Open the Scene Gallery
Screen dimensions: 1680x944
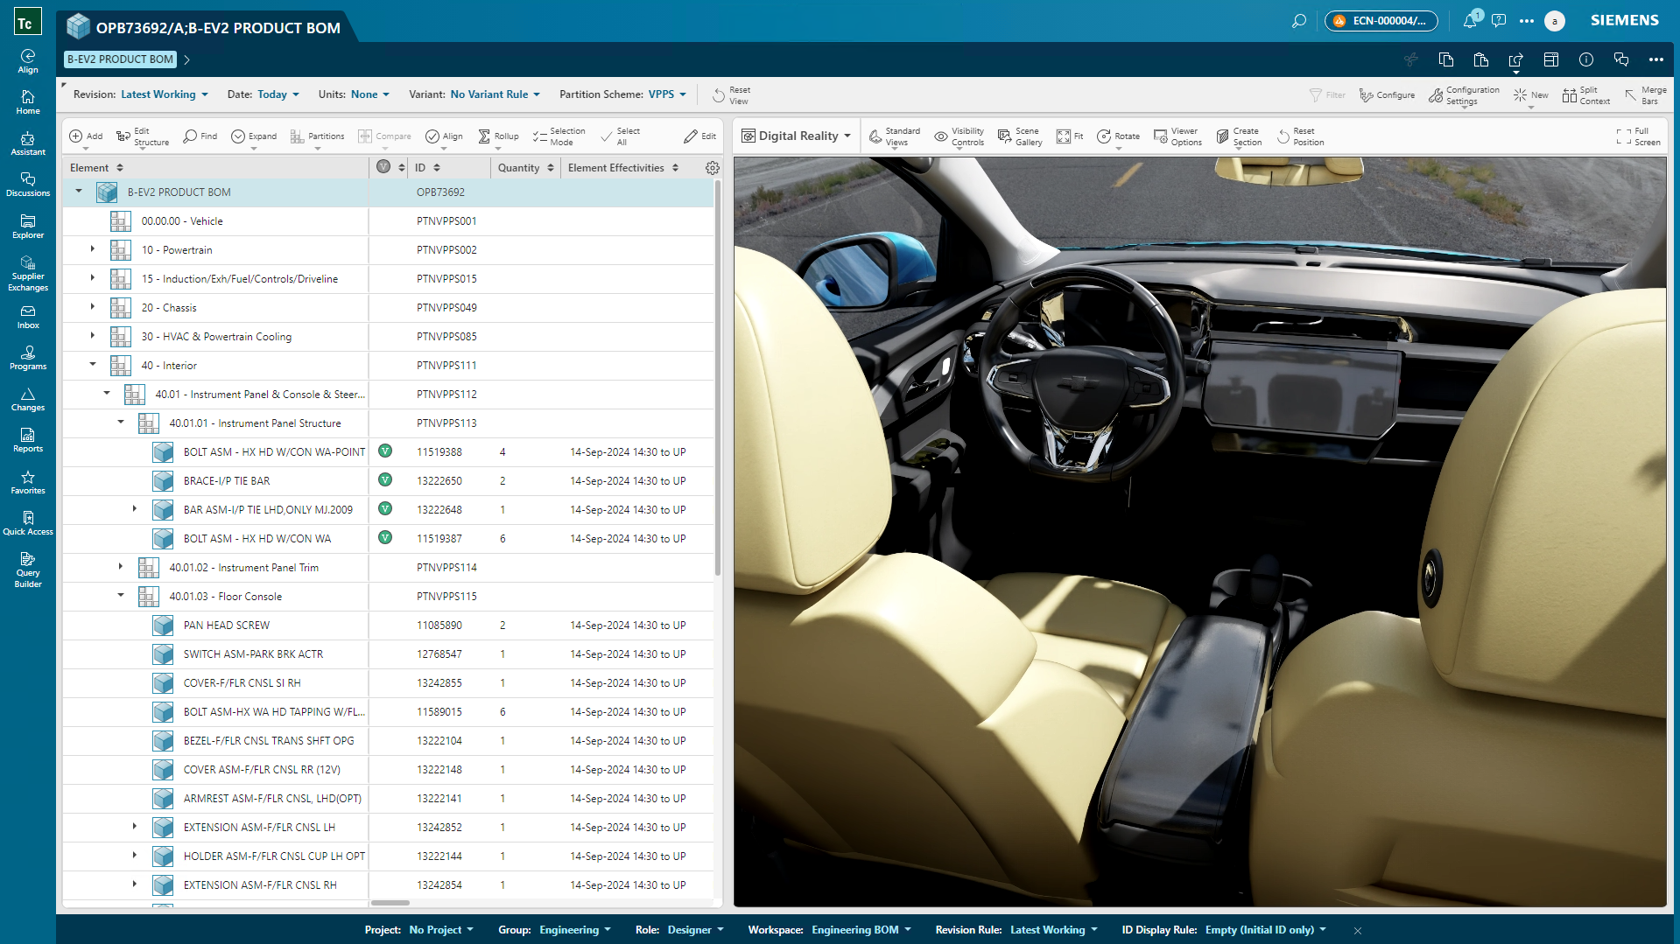pyautogui.click(x=1019, y=136)
